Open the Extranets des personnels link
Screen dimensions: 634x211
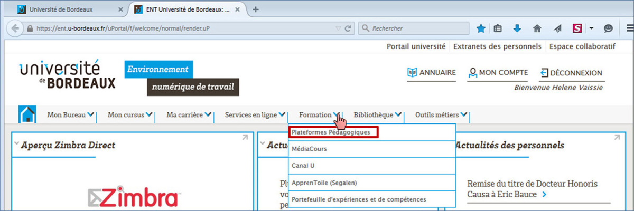tap(497, 46)
